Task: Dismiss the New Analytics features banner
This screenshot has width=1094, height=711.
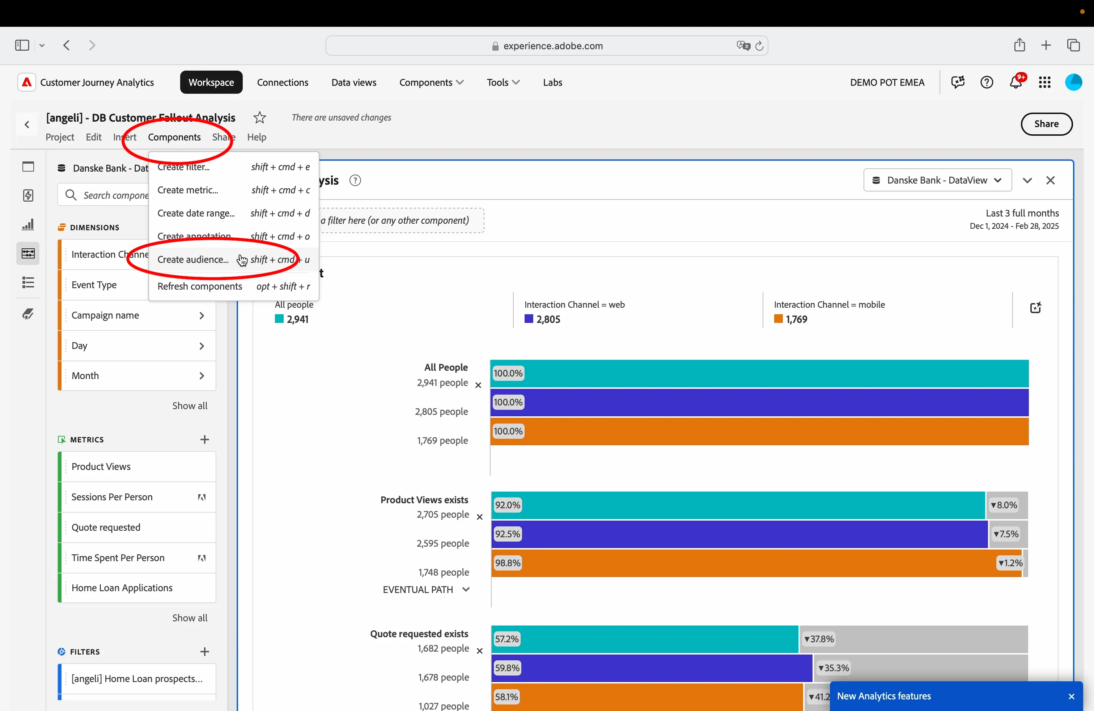Action: click(1071, 696)
